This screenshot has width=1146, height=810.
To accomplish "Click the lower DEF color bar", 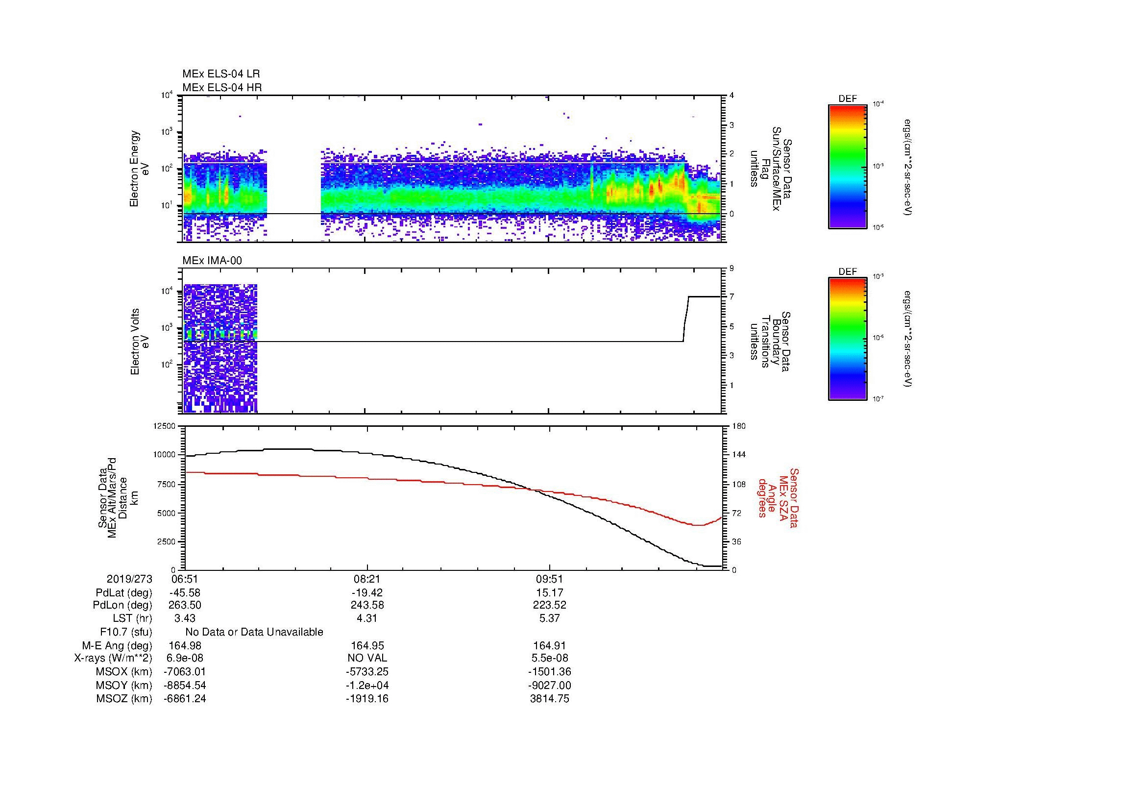I will tap(848, 339).
